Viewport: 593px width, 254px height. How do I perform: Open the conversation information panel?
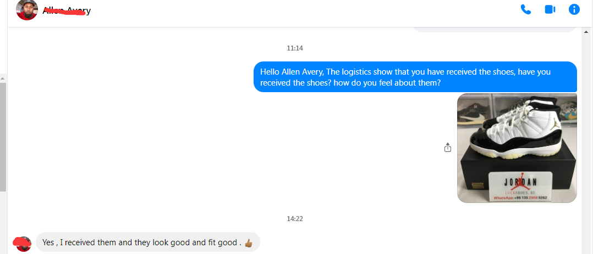click(x=574, y=9)
